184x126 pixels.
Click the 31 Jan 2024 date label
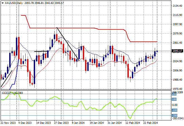[x=115, y=123]
